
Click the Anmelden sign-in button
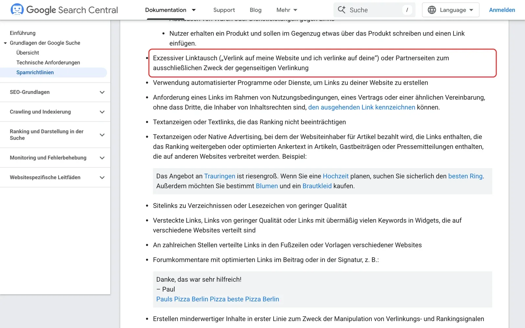[502, 10]
